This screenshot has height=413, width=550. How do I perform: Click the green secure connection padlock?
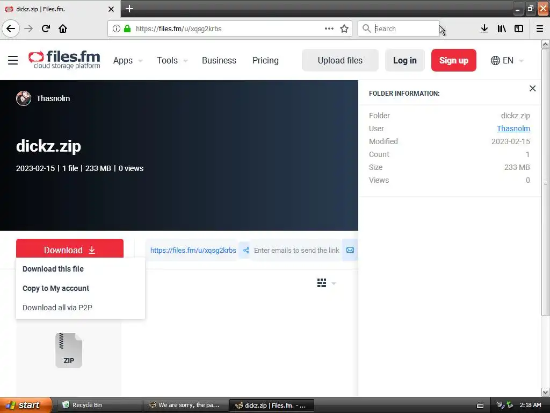point(127,29)
